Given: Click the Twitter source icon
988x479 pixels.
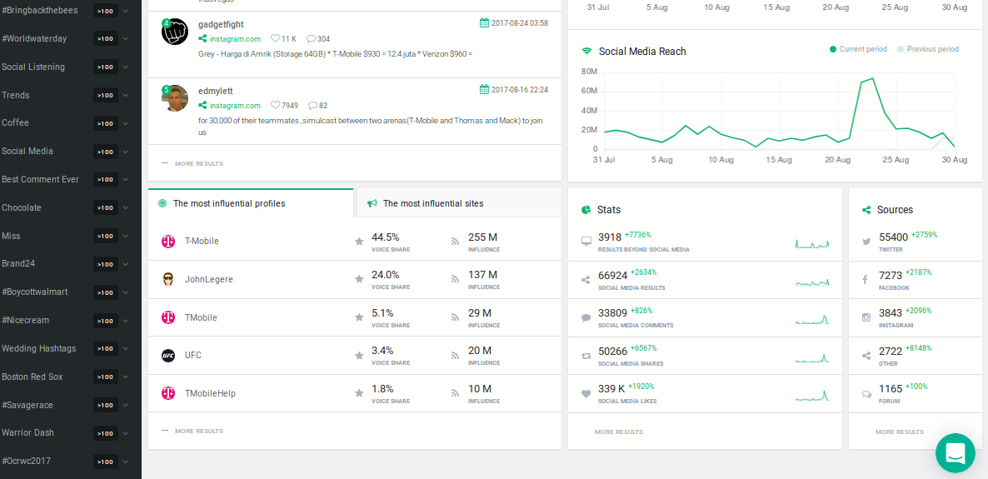Looking at the screenshot, I should coord(866,242).
